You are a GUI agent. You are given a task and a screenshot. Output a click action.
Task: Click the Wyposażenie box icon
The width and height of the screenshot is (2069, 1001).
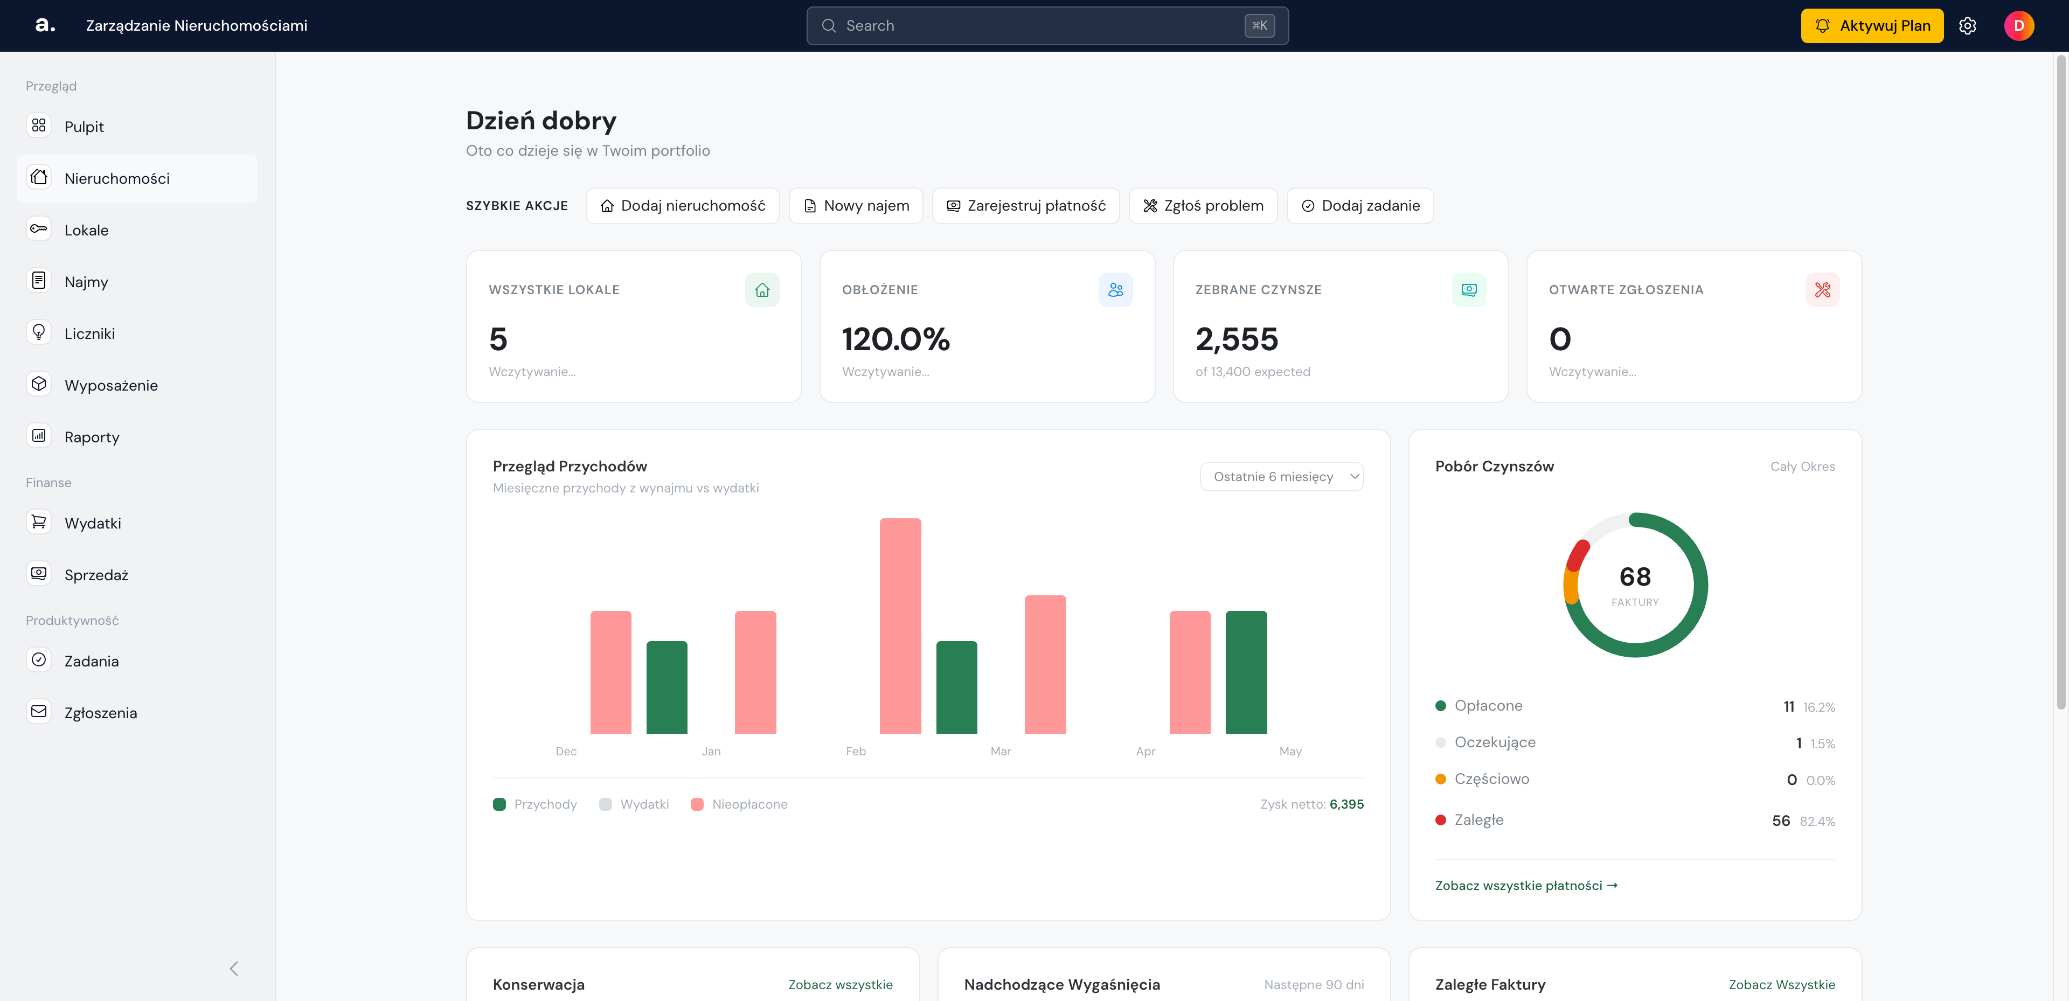39,384
